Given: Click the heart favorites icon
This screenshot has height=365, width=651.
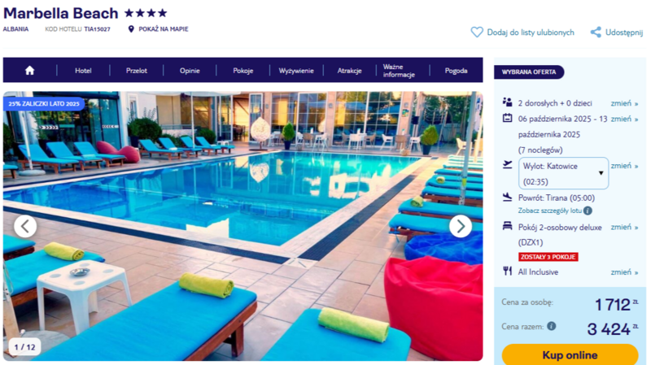Looking at the screenshot, I should pyautogui.click(x=477, y=32).
